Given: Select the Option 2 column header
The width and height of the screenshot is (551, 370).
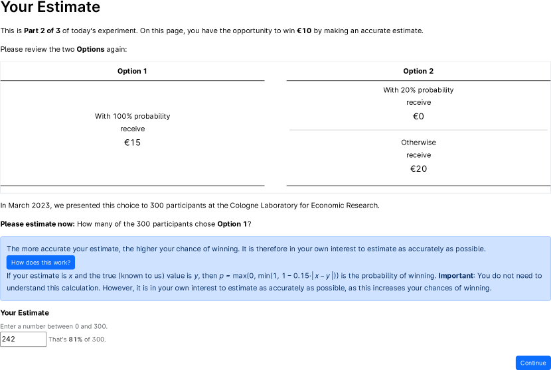Looking at the screenshot, I should (418, 71).
